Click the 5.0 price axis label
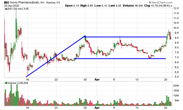Viewport: 183px width, 110px height. click(176, 77)
